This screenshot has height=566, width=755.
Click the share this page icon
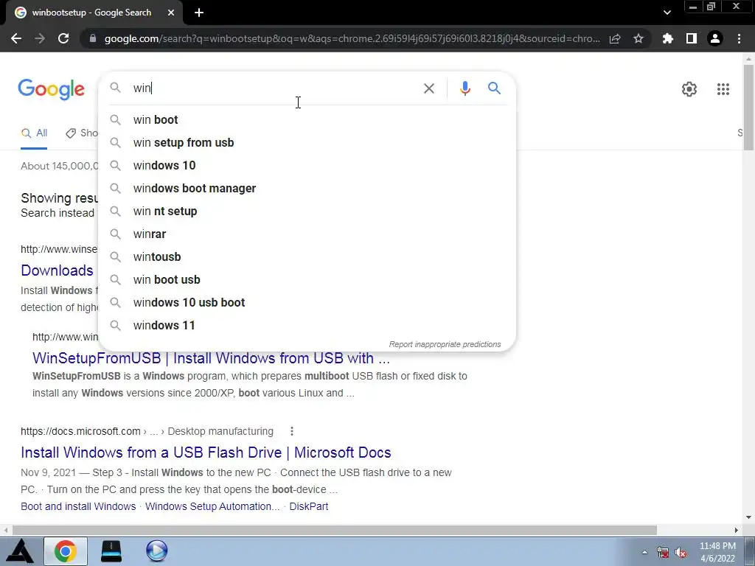point(615,38)
